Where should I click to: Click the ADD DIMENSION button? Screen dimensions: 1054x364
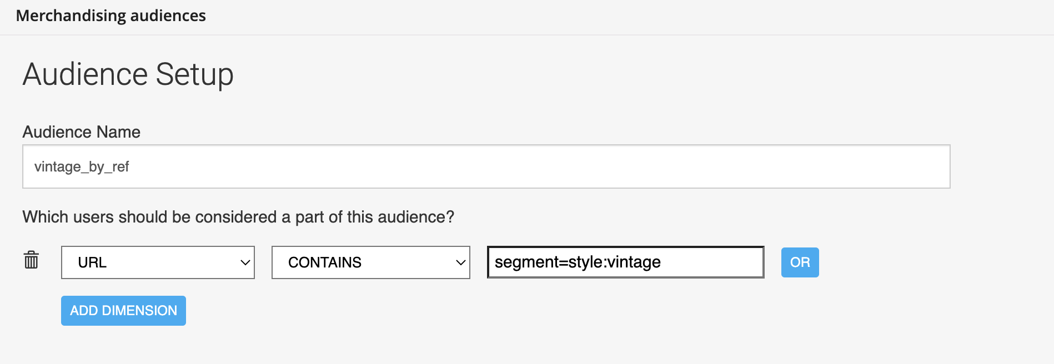[x=123, y=311]
